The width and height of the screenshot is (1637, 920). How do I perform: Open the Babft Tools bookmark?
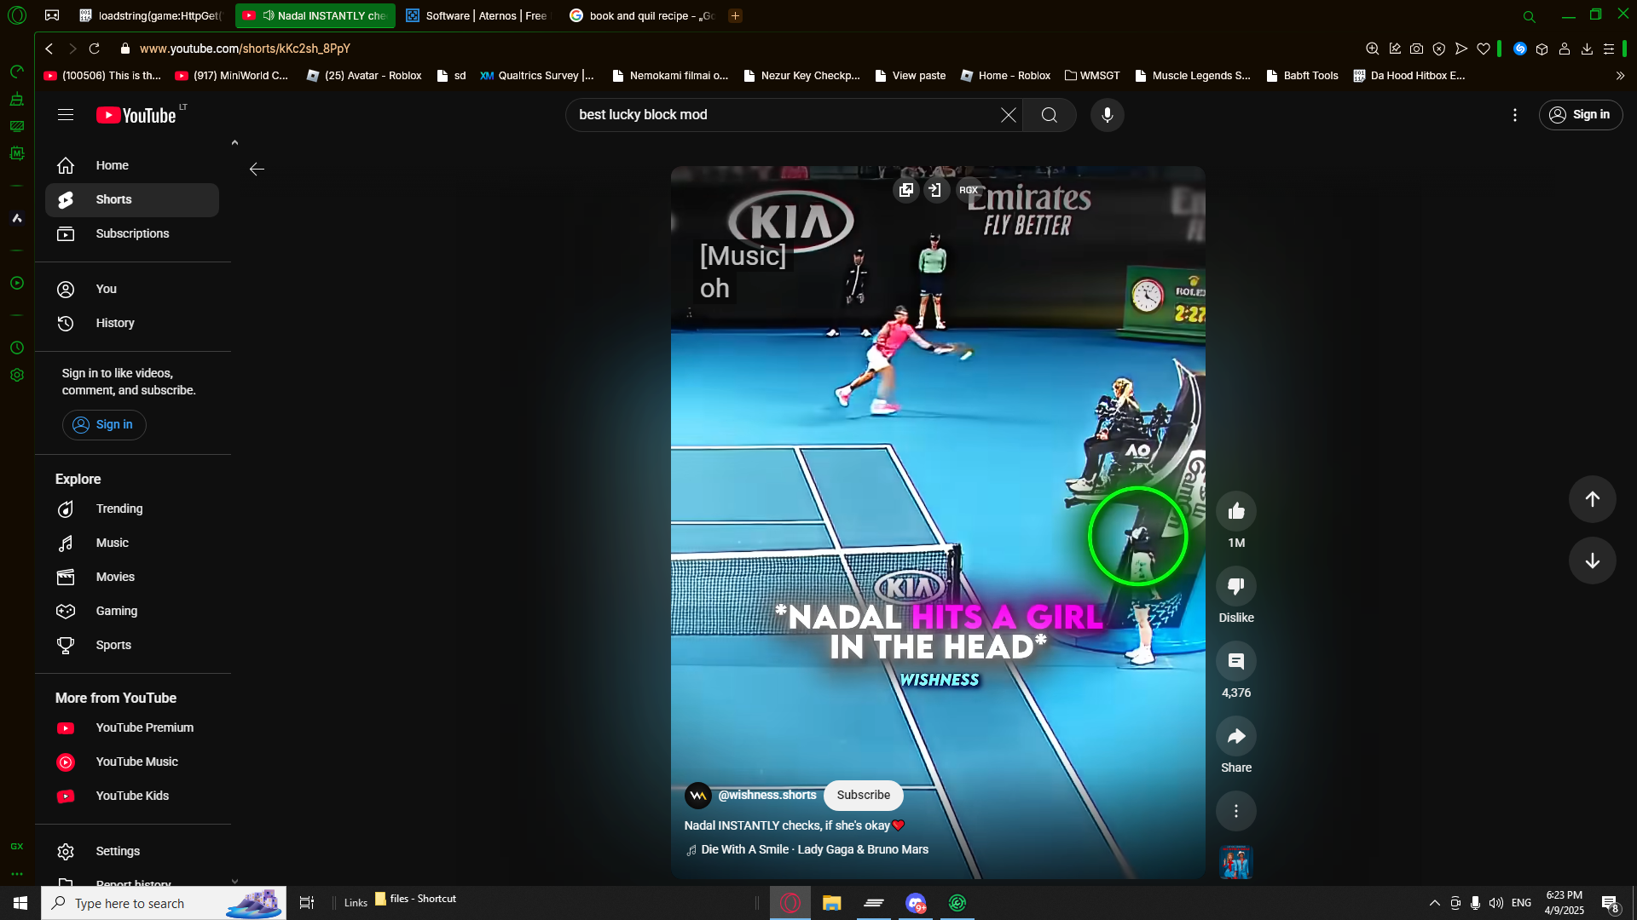tap(1302, 76)
